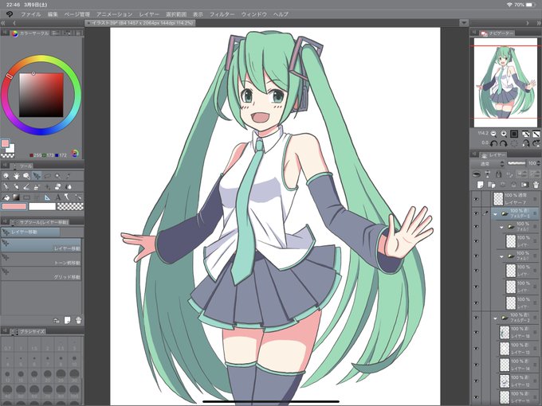The width and height of the screenshot is (542, 406).
Task: Select the Zoom magnifier tool
Action: click(x=6, y=176)
